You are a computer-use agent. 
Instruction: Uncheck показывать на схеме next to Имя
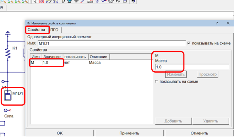pos(189,43)
